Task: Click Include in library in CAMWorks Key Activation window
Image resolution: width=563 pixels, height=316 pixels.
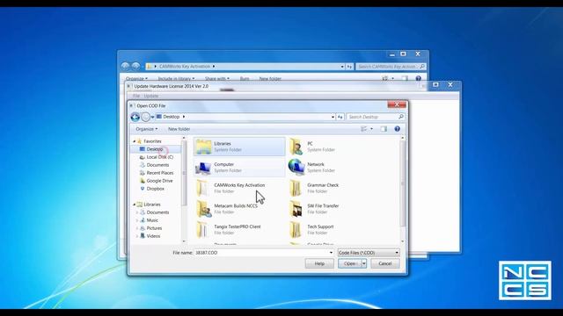Action: pyautogui.click(x=176, y=78)
